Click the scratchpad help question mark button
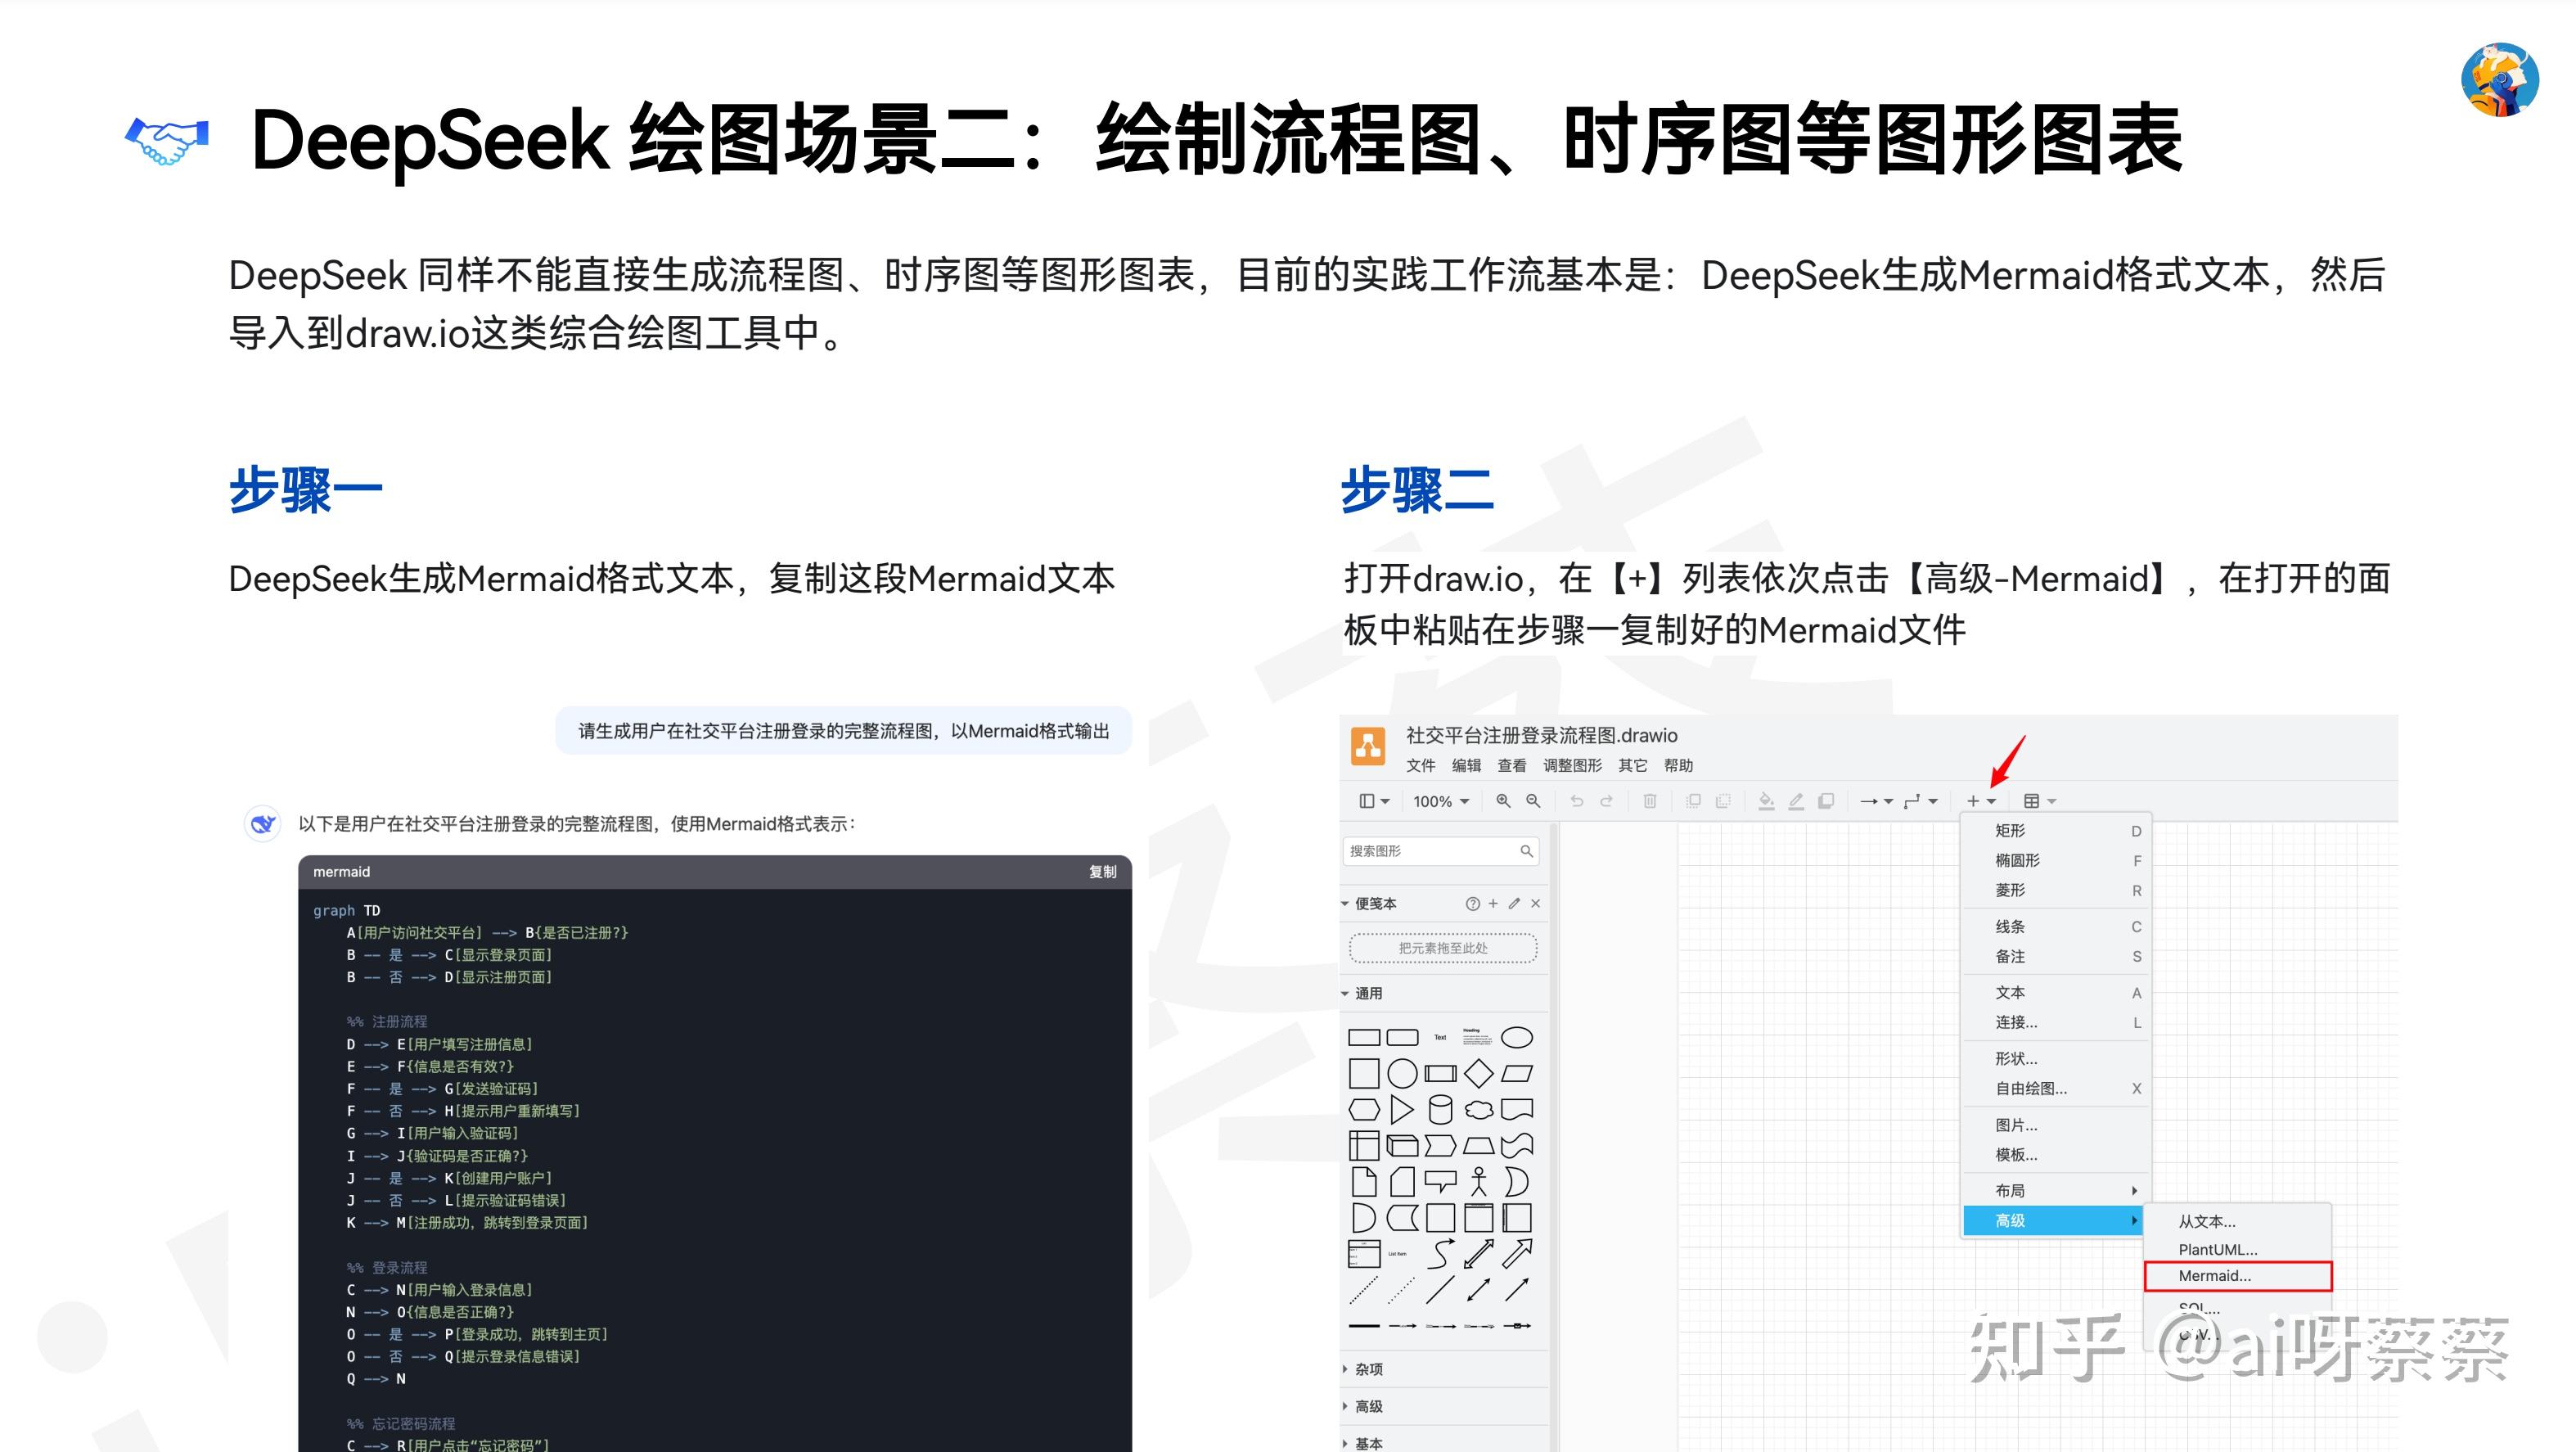Image resolution: width=2576 pixels, height=1452 pixels. click(x=1473, y=904)
